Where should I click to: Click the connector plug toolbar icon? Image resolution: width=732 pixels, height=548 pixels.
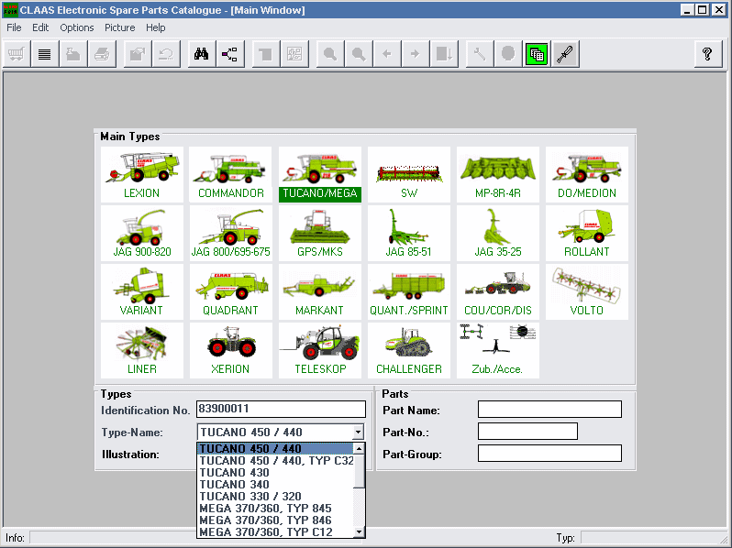click(565, 54)
